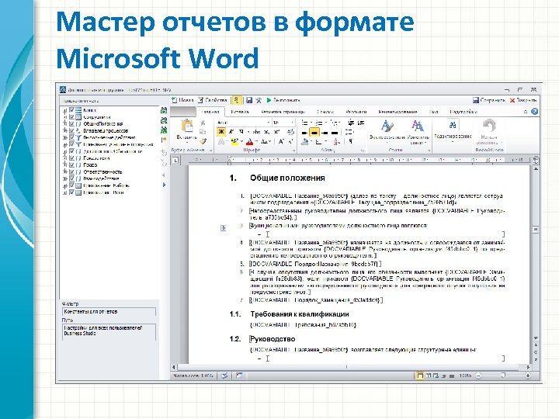Click the Grow Font (A^) icon
Screen dimensions: 559x419
click(x=281, y=141)
